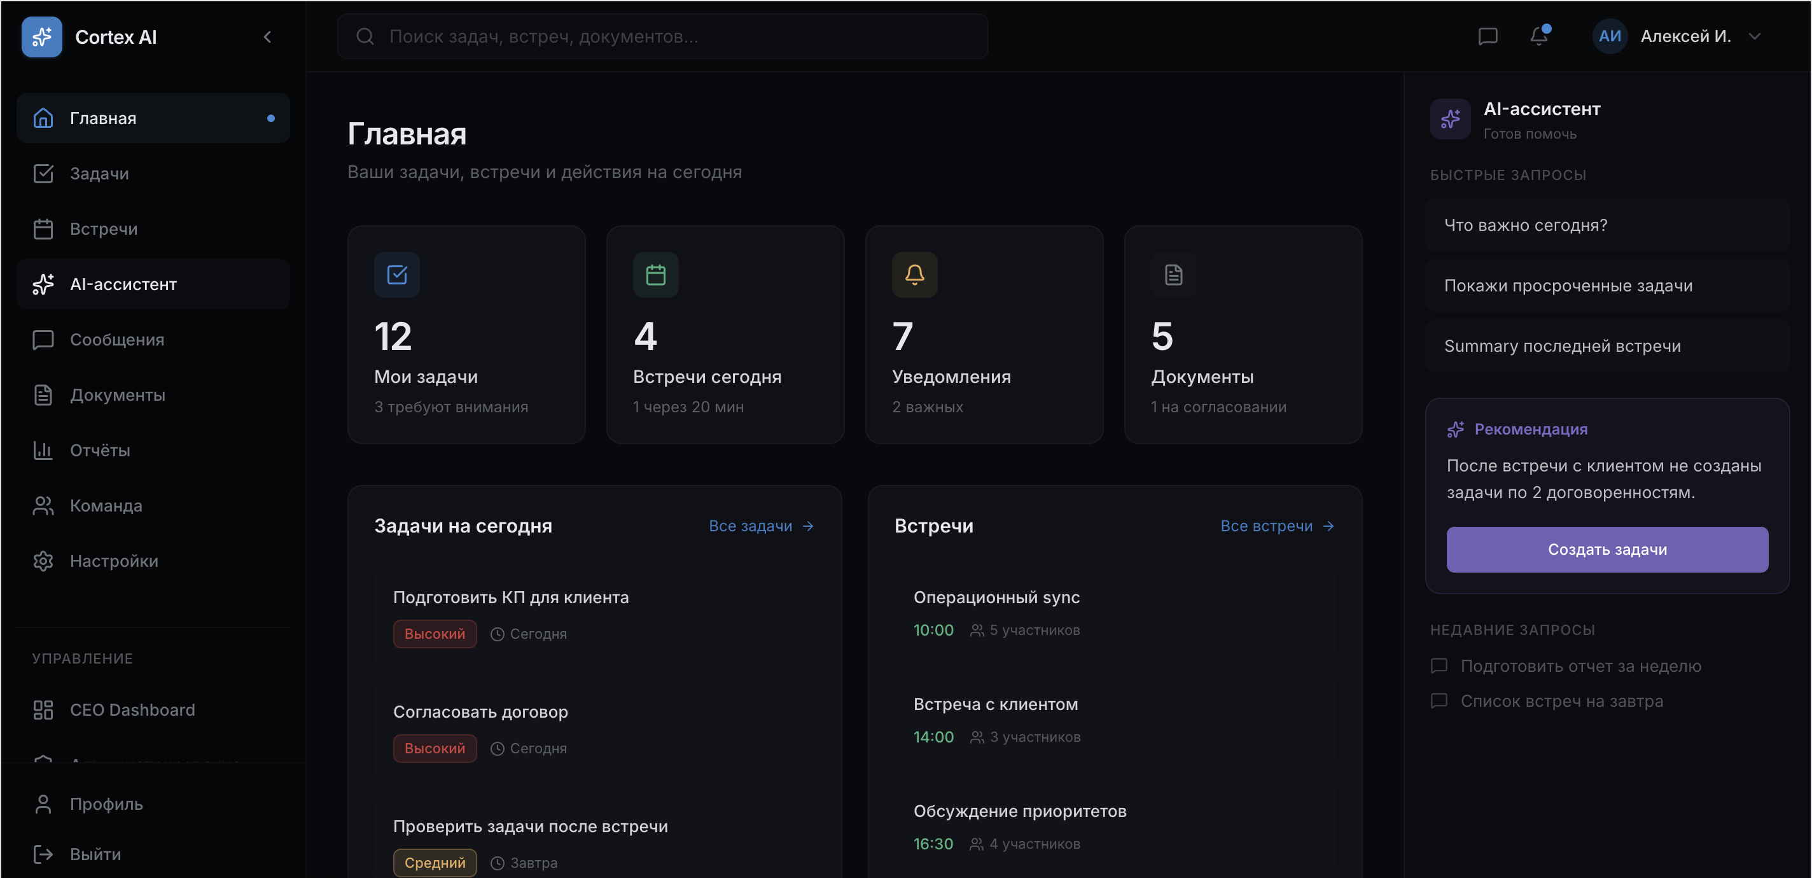
Task: Click Высокий badge on Подготовить КП task
Action: tap(435, 634)
